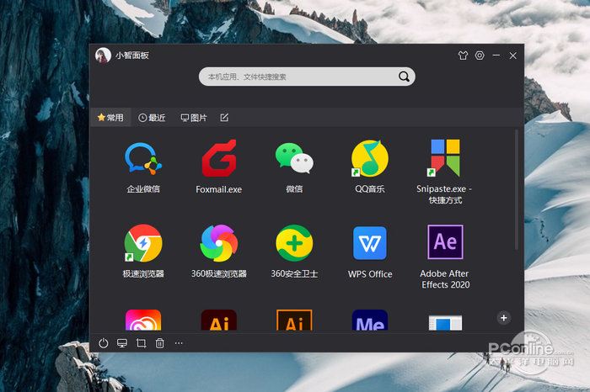This screenshot has width=590, height=392.
Task: Open the Adobe Creative Cloud icon
Action: [x=143, y=320]
